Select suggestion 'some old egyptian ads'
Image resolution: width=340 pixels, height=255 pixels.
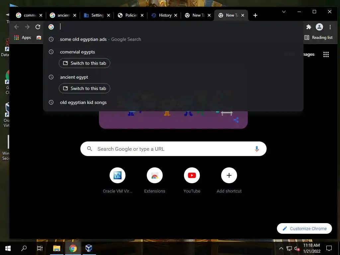173,39
